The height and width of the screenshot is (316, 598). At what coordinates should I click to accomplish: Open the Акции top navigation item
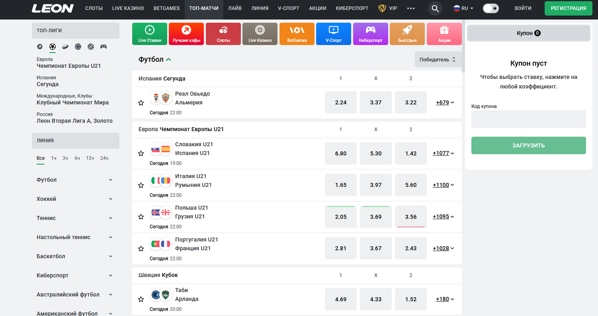(318, 8)
